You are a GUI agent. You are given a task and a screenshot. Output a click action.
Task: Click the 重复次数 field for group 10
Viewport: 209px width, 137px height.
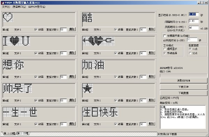tap(143, 124)
